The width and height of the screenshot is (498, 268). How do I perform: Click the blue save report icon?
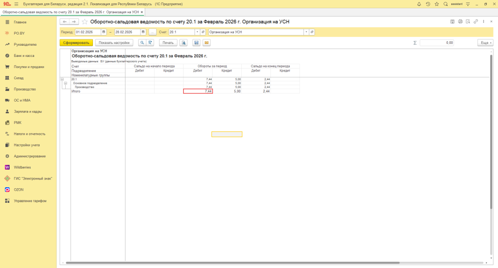196,43
